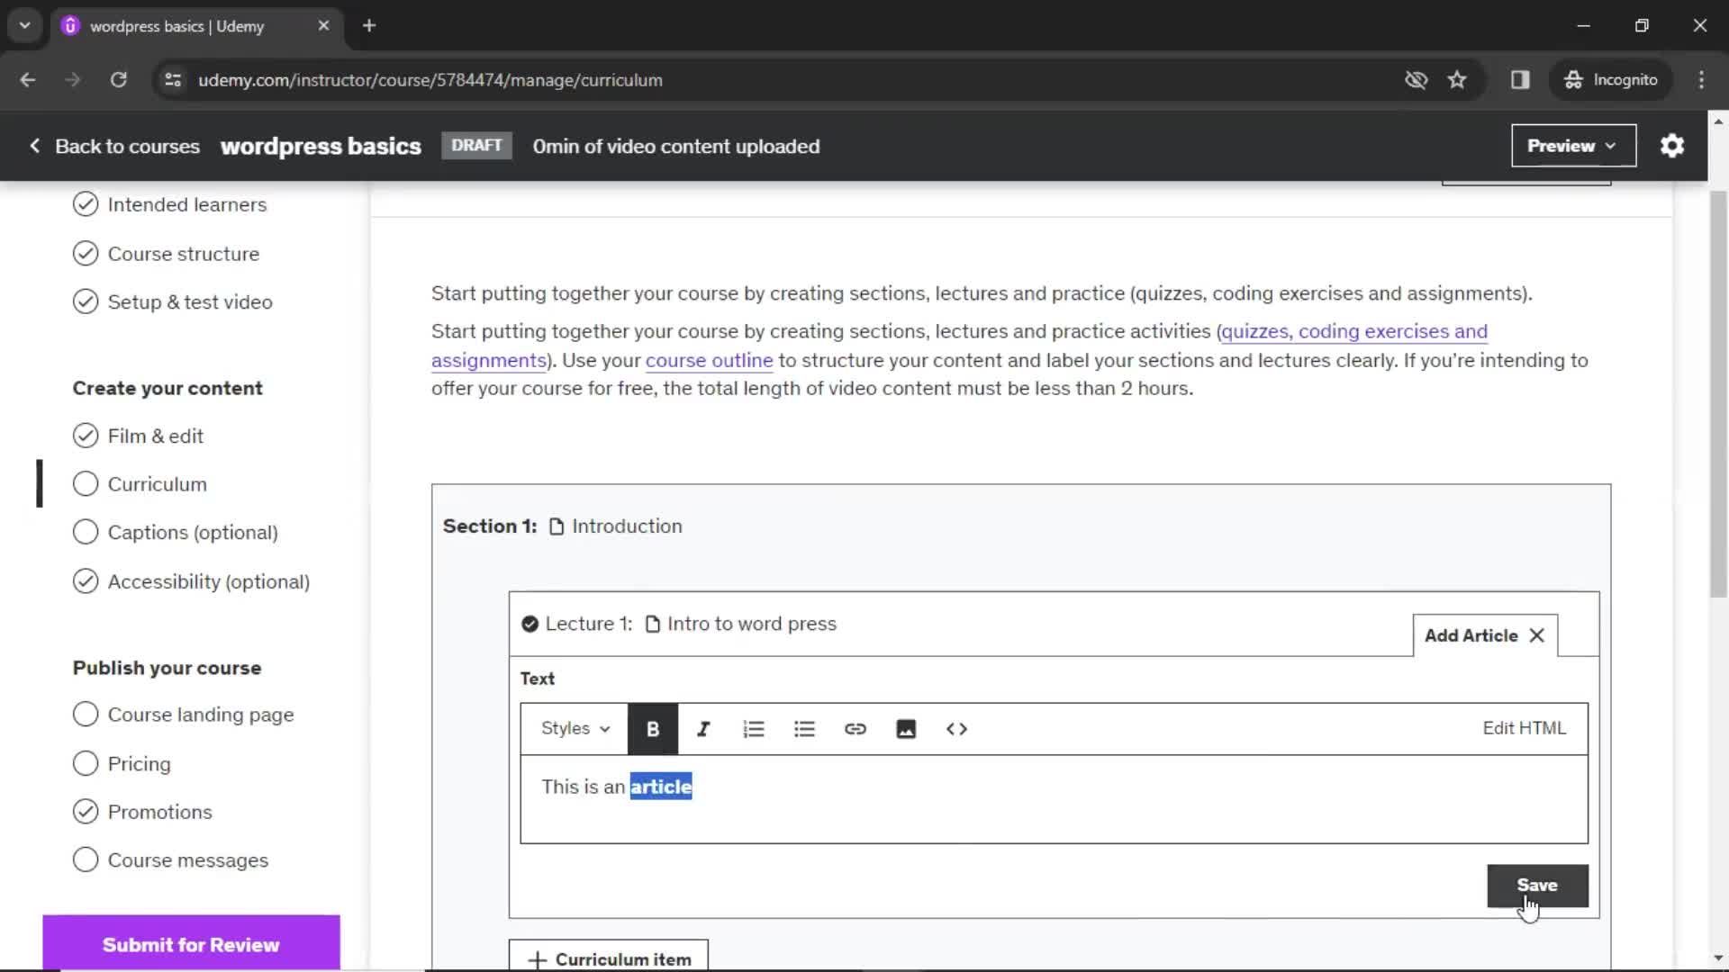
Task: Submit the course for review
Action: click(x=191, y=943)
